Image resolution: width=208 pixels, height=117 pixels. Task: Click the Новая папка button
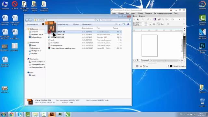87,24
